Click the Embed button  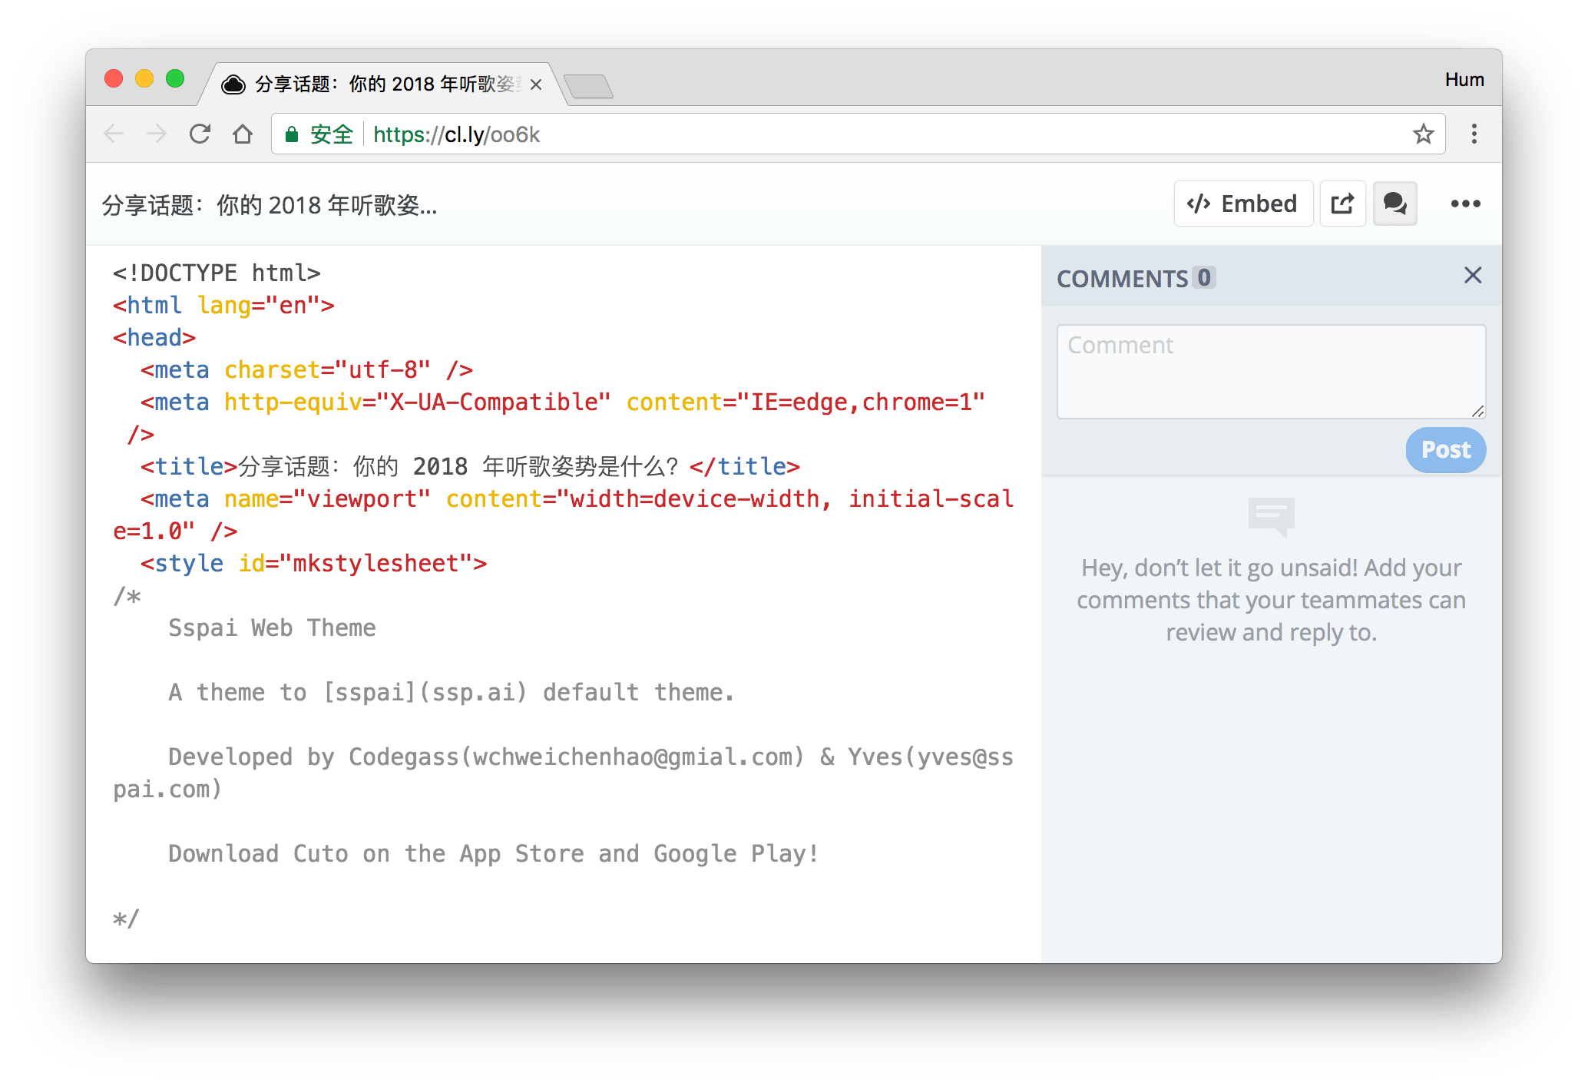click(x=1242, y=204)
